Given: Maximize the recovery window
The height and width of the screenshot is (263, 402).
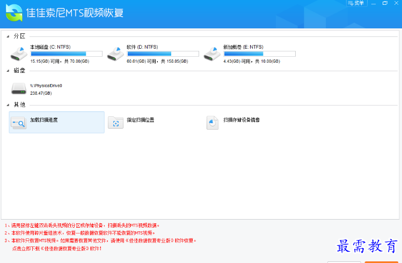Looking at the screenshot, I should pos(385,3).
